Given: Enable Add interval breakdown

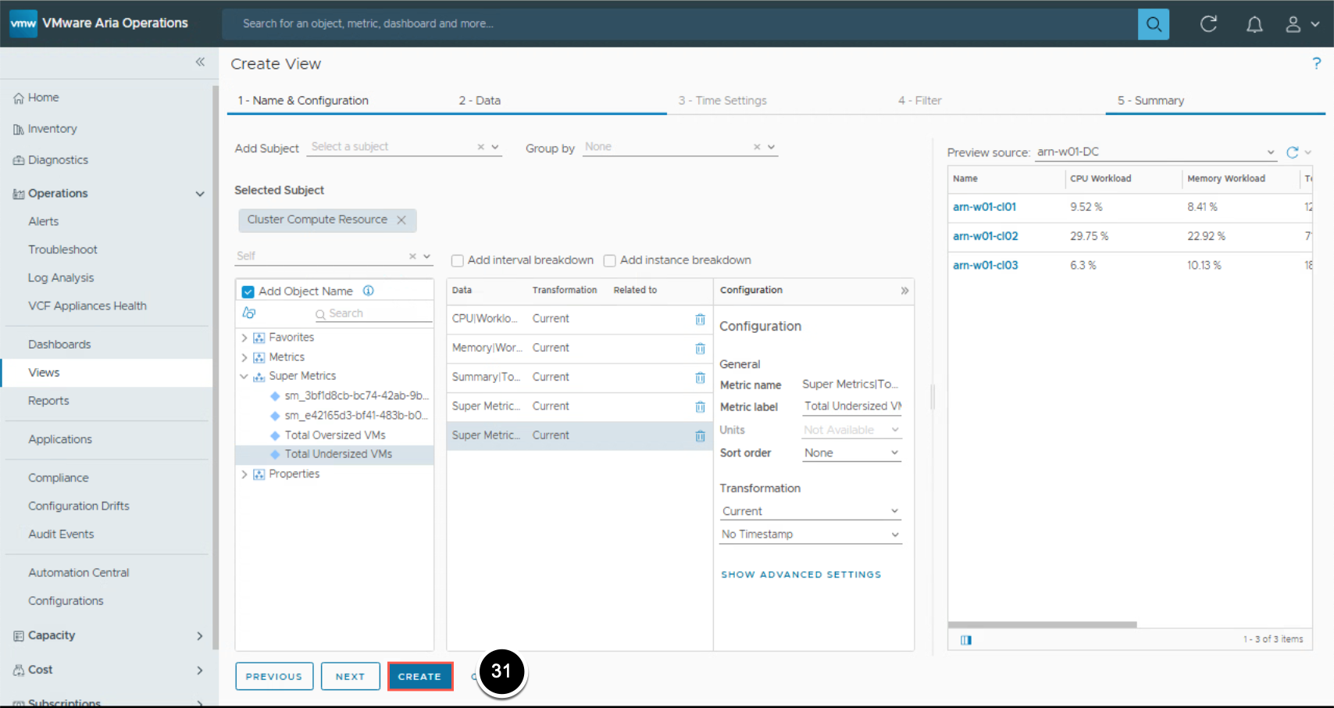Looking at the screenshot, I should (x=458, y=260).
